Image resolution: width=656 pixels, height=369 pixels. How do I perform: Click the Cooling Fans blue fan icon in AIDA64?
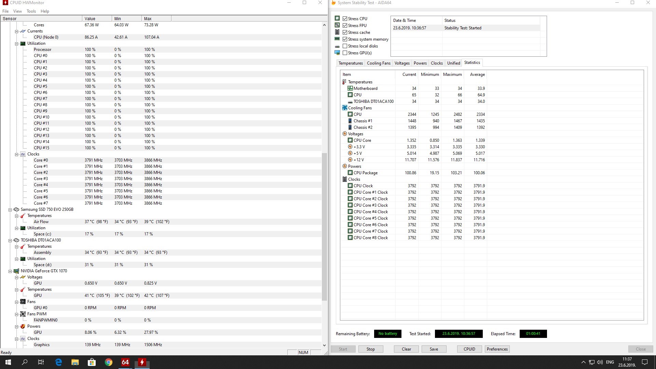[x=344, y=108]
